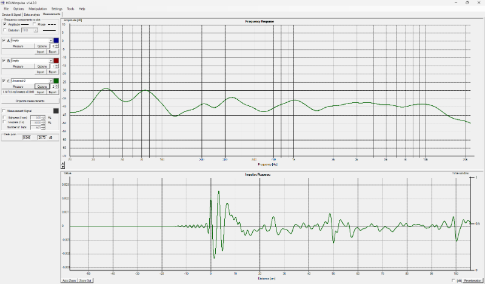Click Export button for slot A
The image size is (485, 284).
click(53, 51)
